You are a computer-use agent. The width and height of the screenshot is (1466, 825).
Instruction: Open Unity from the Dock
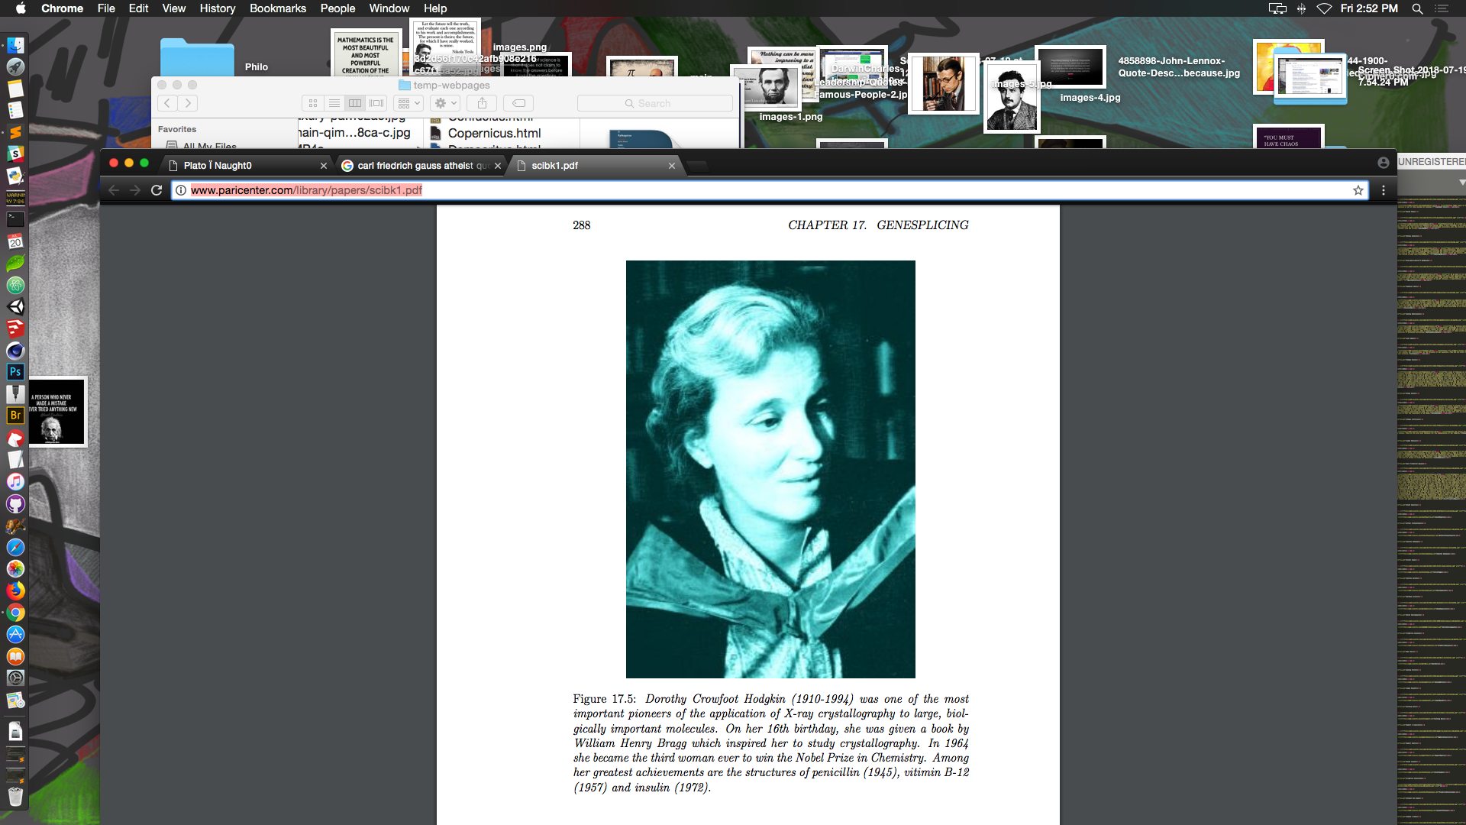[x=15, y=307]
